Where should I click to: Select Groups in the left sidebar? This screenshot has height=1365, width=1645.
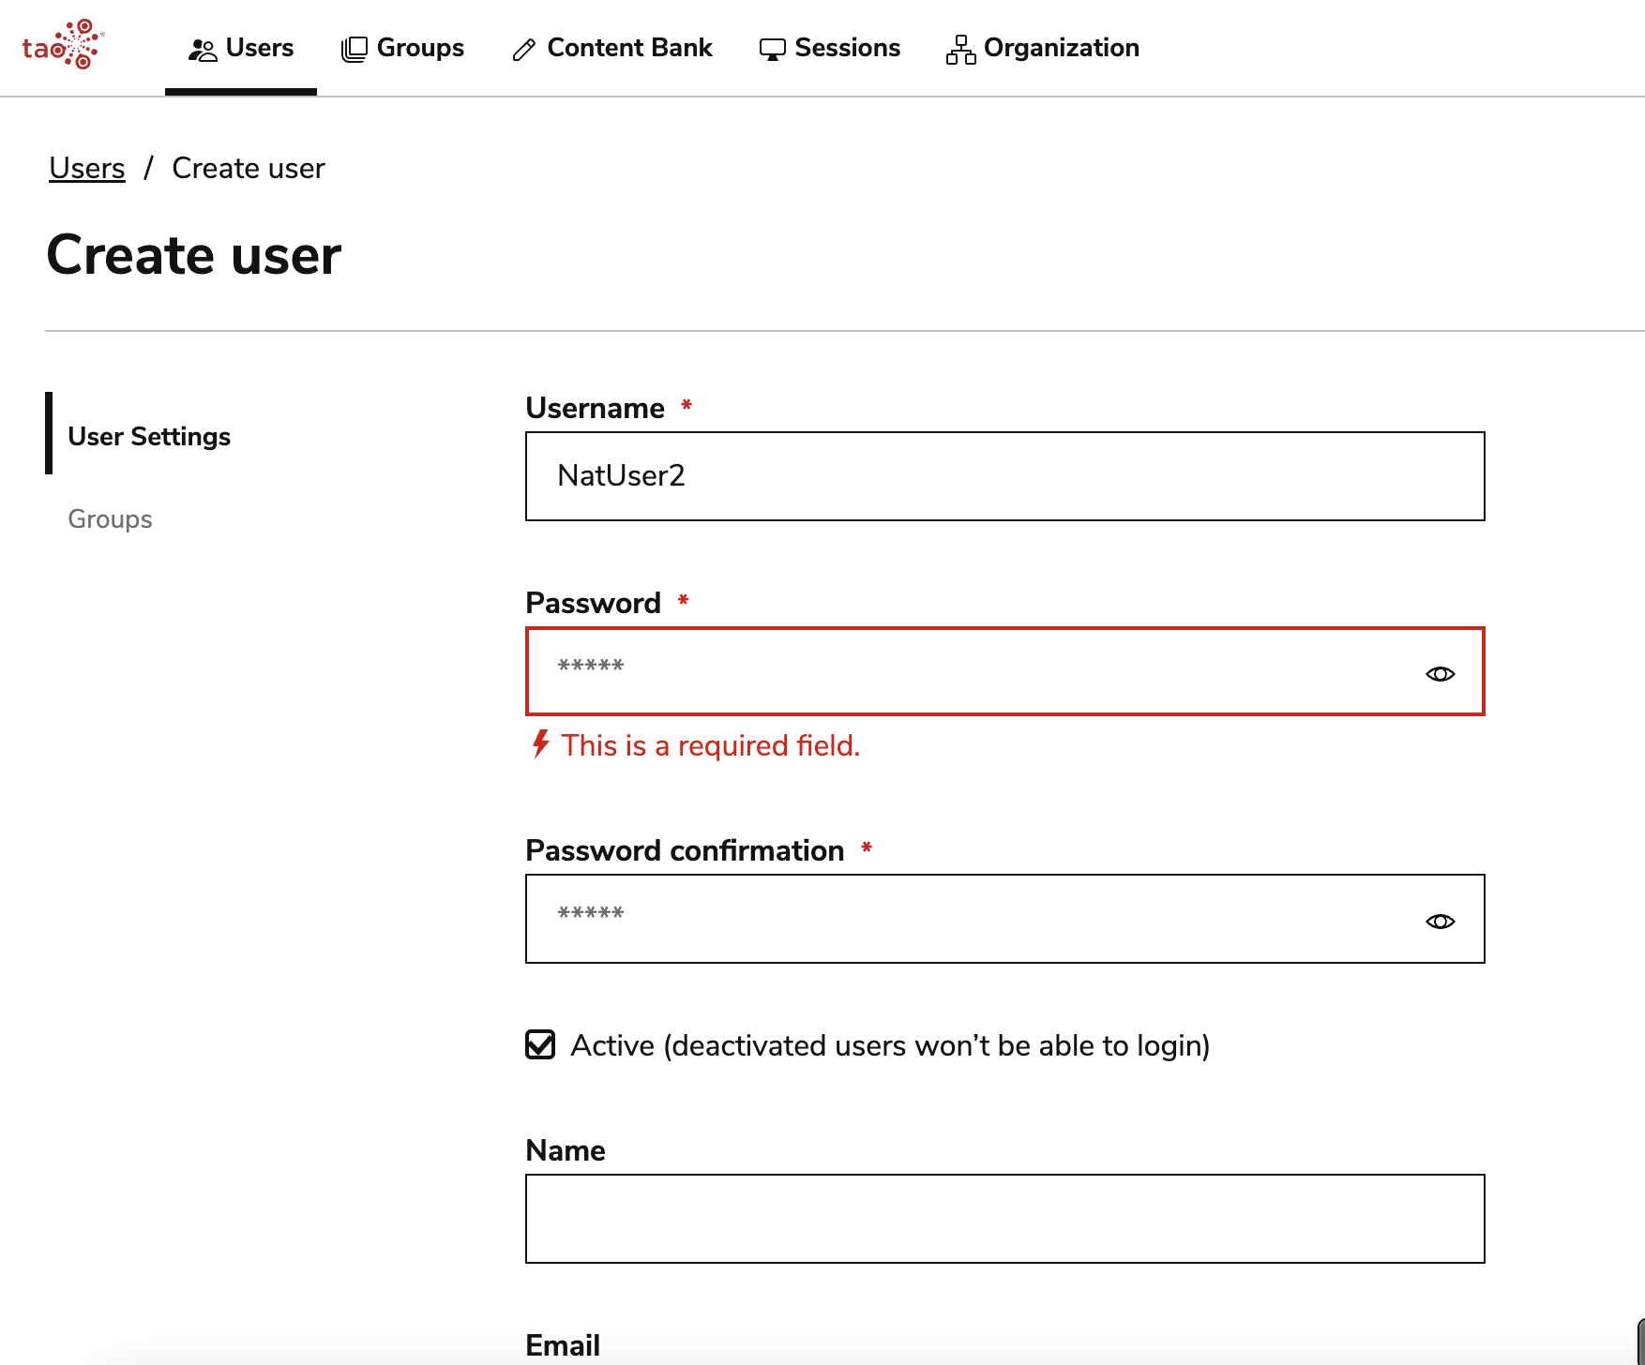(110, 518)
